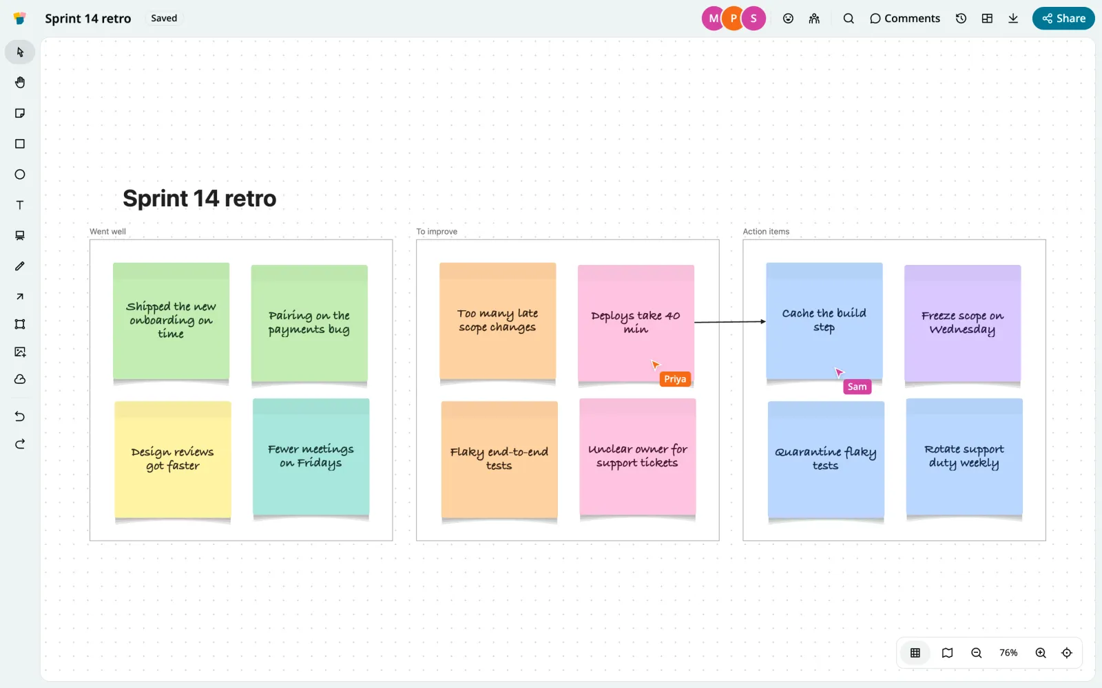1102x688 pixels.
Task: Click collaborator avatar M
Action: tap(714, 19)
